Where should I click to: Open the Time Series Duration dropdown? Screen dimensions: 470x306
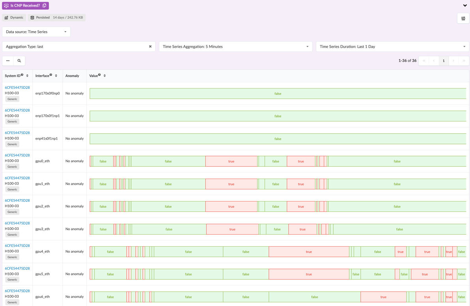coord(392,47)
